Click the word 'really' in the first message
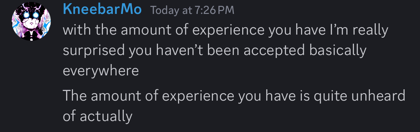 [x=371, y=30]
